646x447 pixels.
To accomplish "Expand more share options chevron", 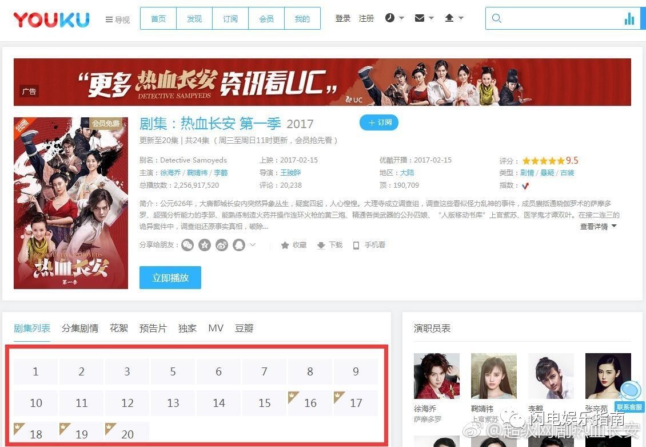I will pos(253,244).
